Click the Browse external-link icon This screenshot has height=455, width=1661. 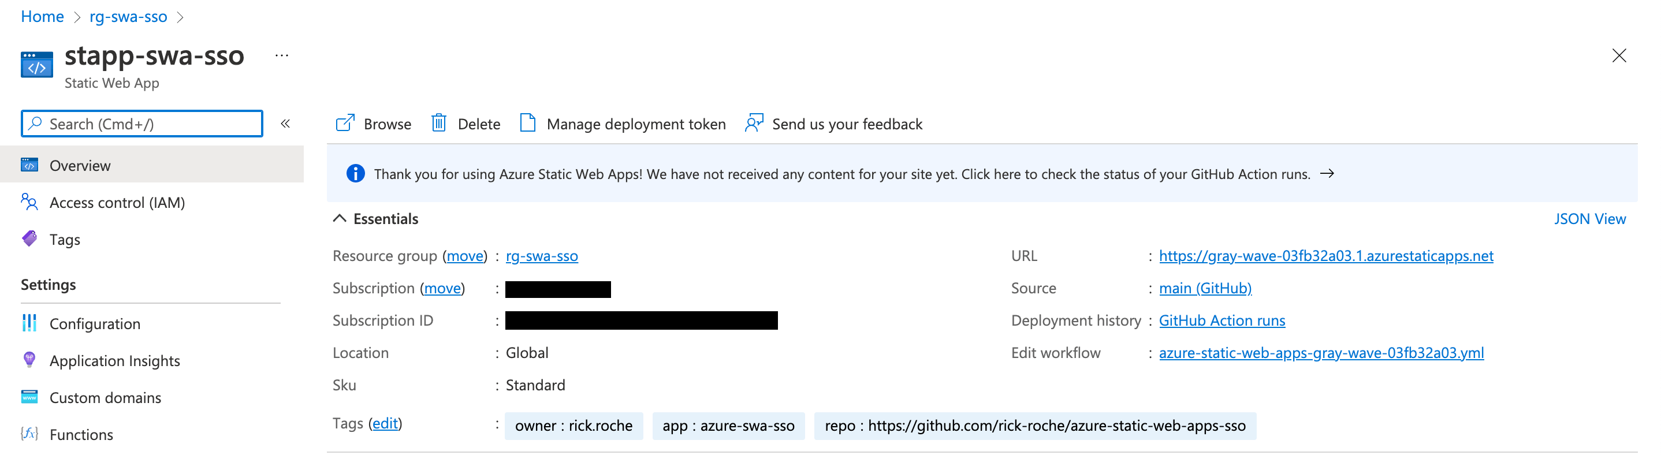345,122
